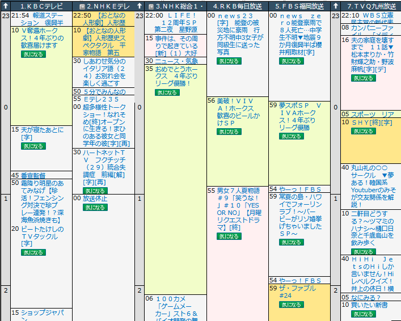Click 気になる under 常夏の島・ハワイ program
The width and height of the screenshot is (401, 321).
pos(292,242)
